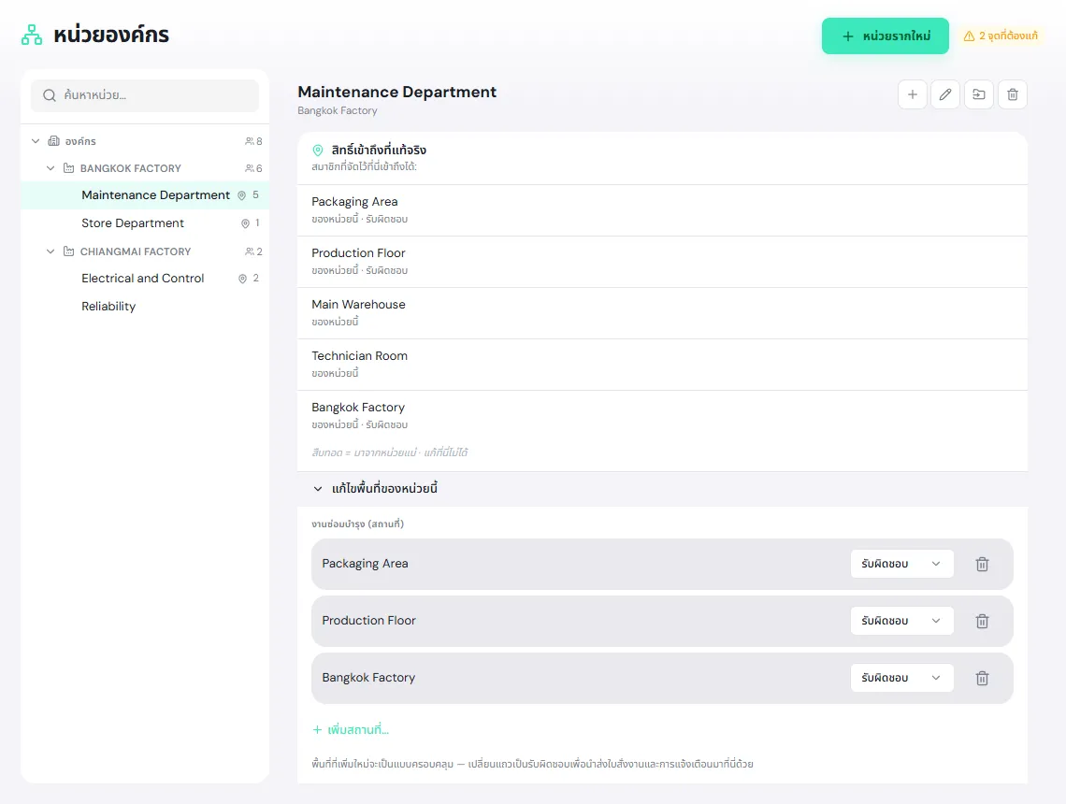
Task: Click the member count 2 beside CHIANGMAI FACTORY
Action: [259, 251]
